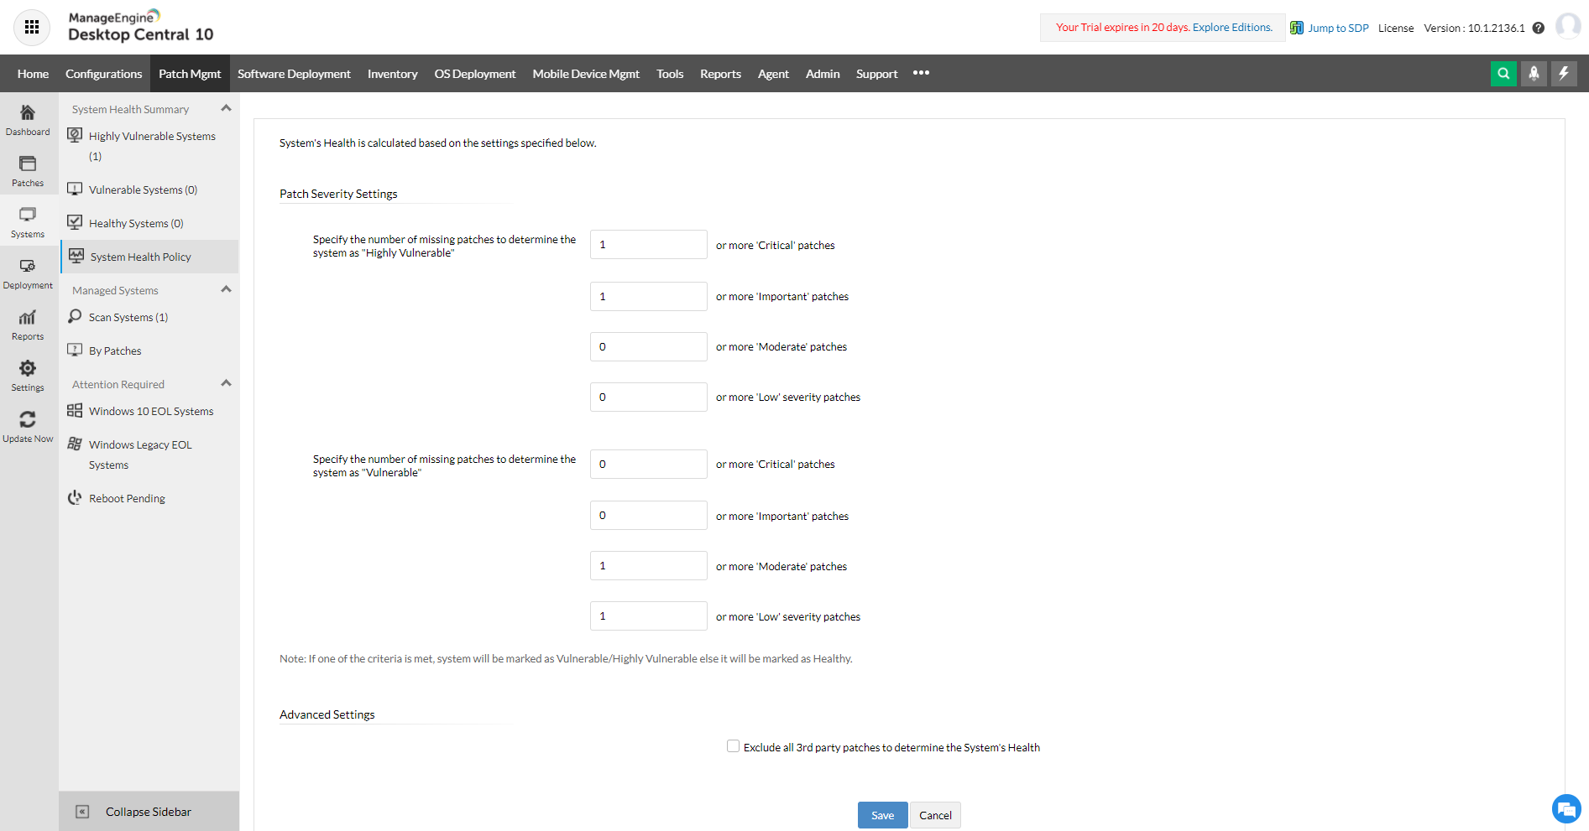Select the Patches sidebar icon

(x=28, y=169)
